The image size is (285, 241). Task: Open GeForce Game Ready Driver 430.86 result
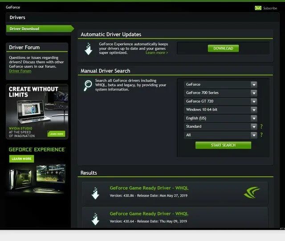pos(149,188)
